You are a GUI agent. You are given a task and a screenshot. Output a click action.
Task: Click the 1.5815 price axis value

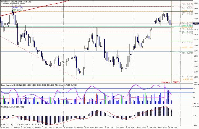point(196,82)
